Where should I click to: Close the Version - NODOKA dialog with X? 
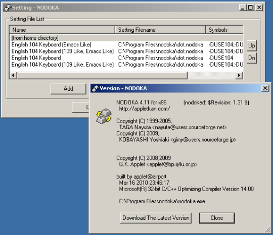(x=265, y=88)
